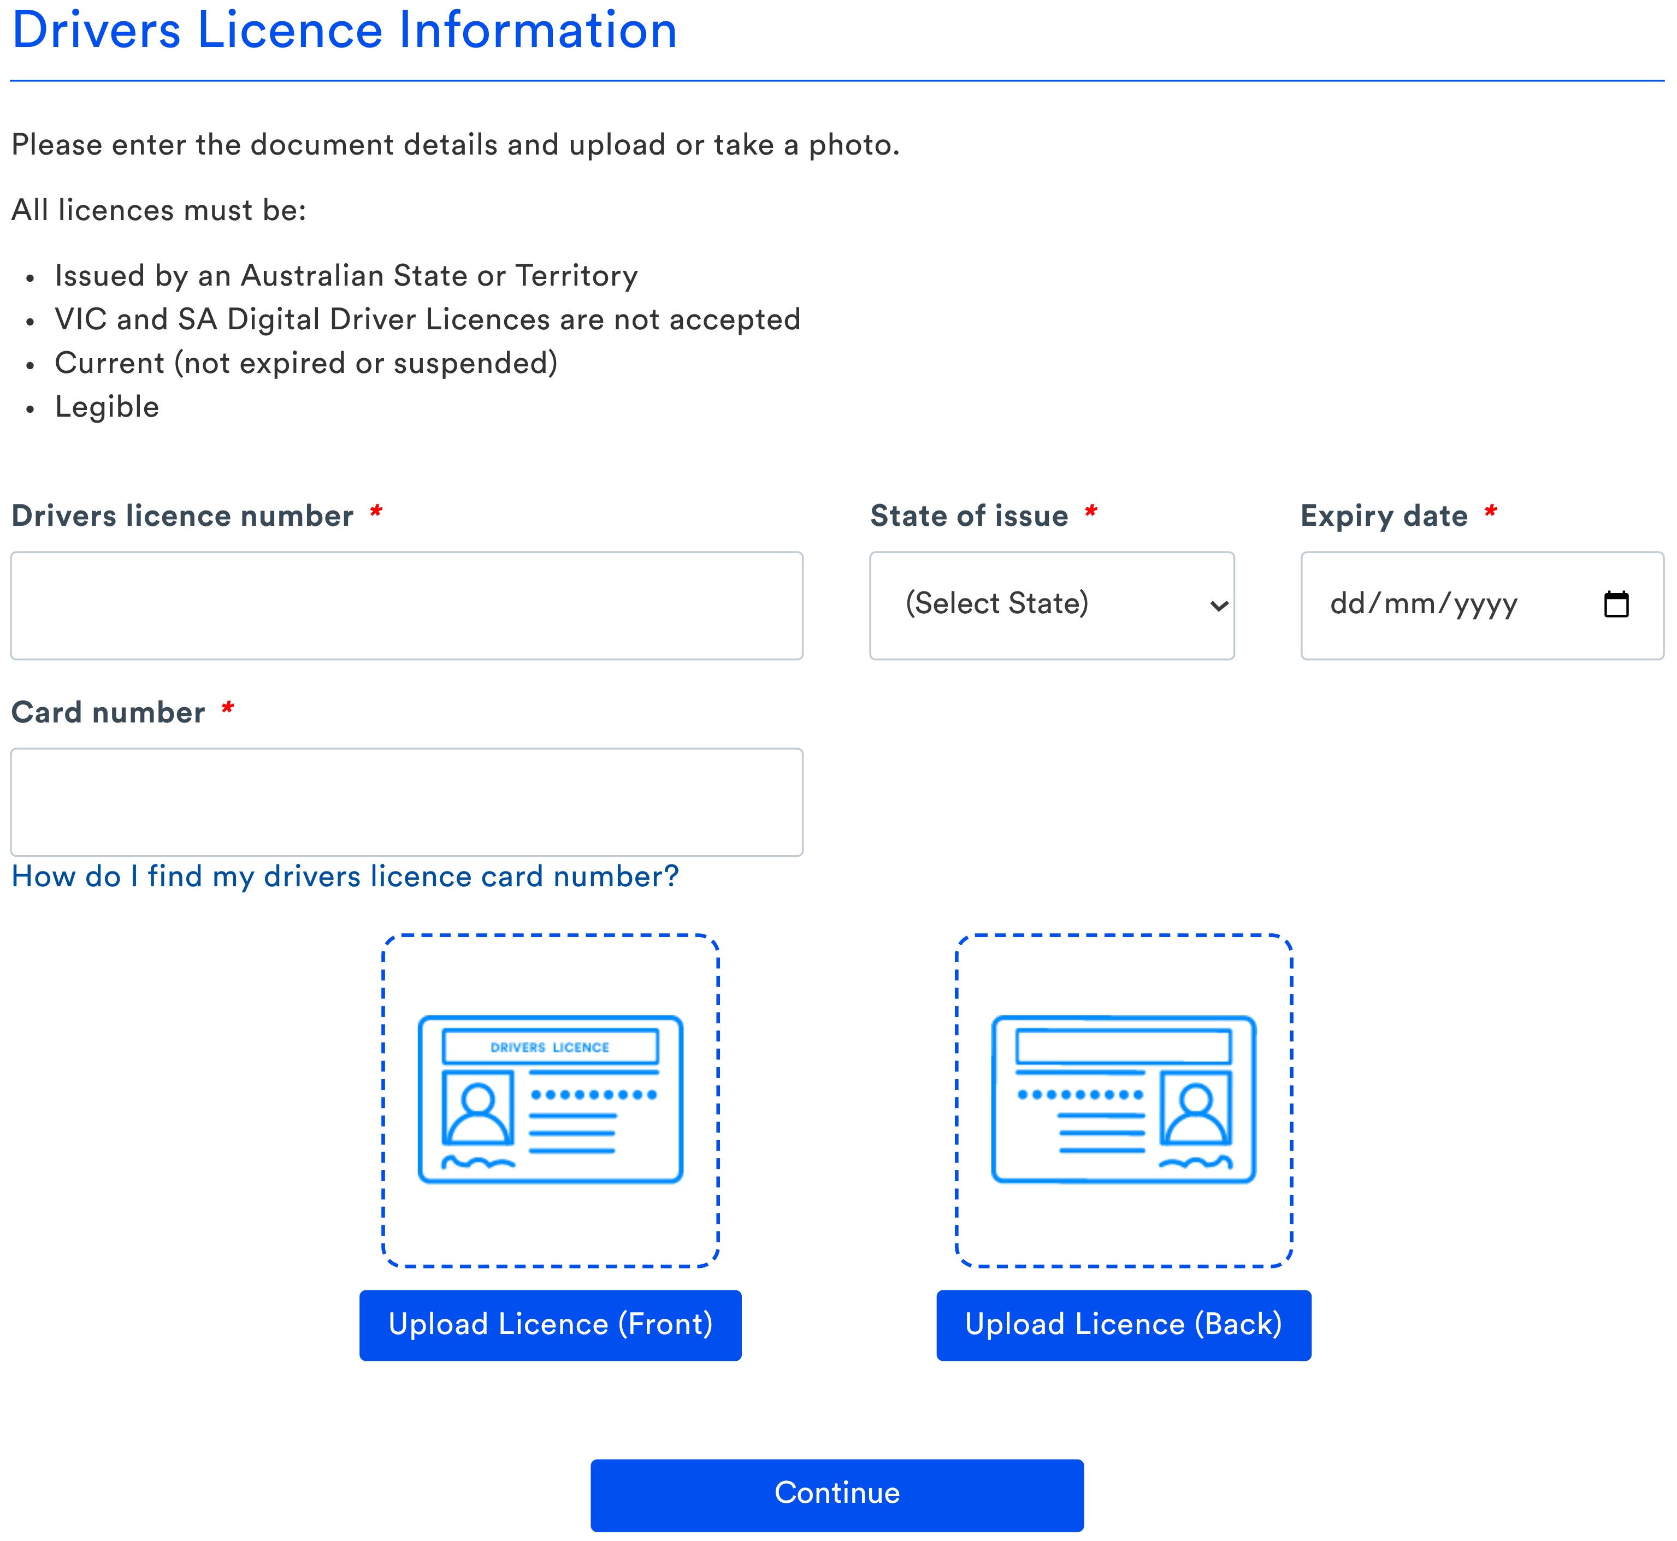Click 'VIC and SA Digital Driver Licences are not accepted'

pyautogui.click(x=427, y=319)
